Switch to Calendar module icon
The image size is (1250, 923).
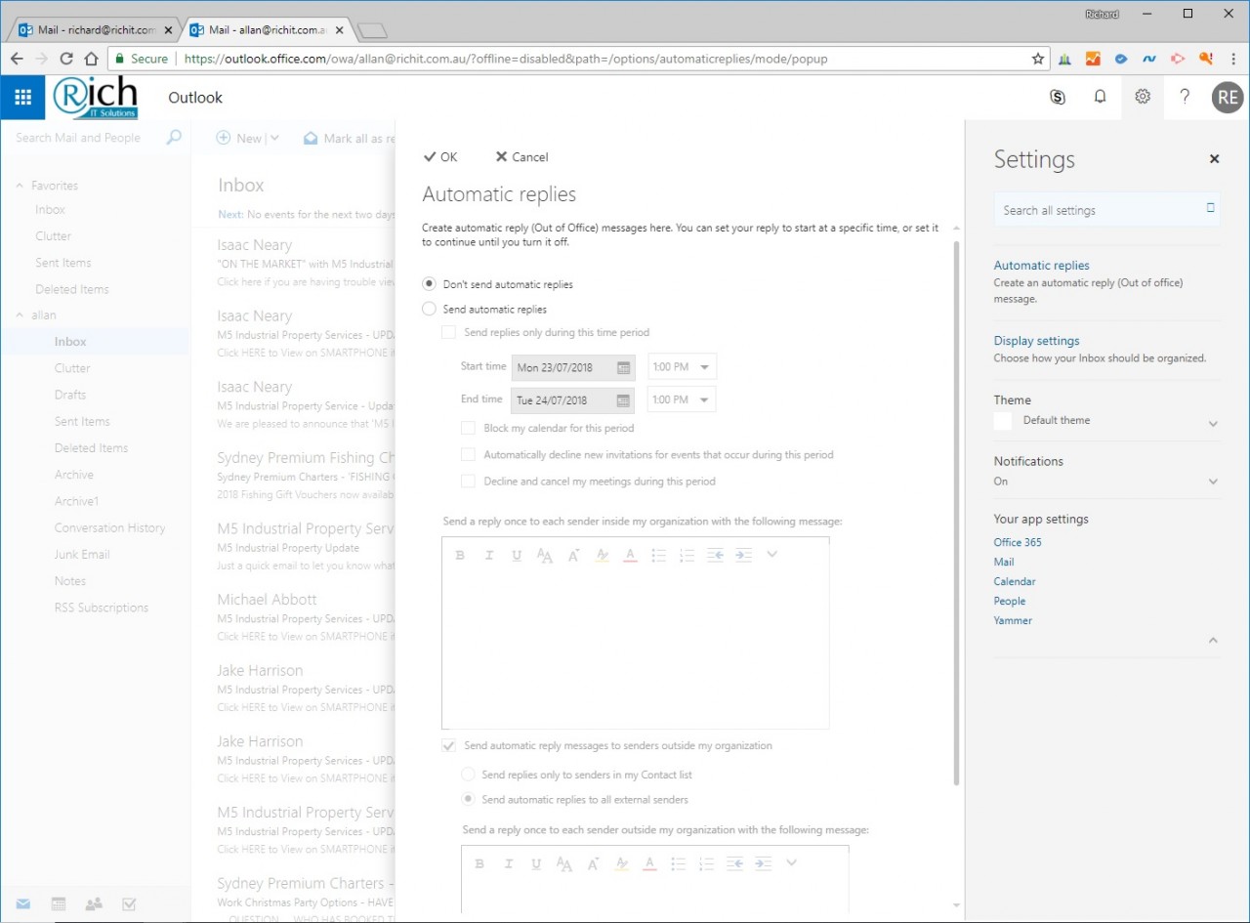click(x=59, y=903)
